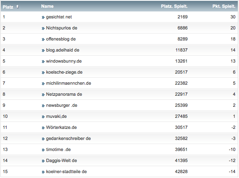Select points value -10 for timotime .de
The width and height of the screenshot is (239, 178).
pos(232,149)
